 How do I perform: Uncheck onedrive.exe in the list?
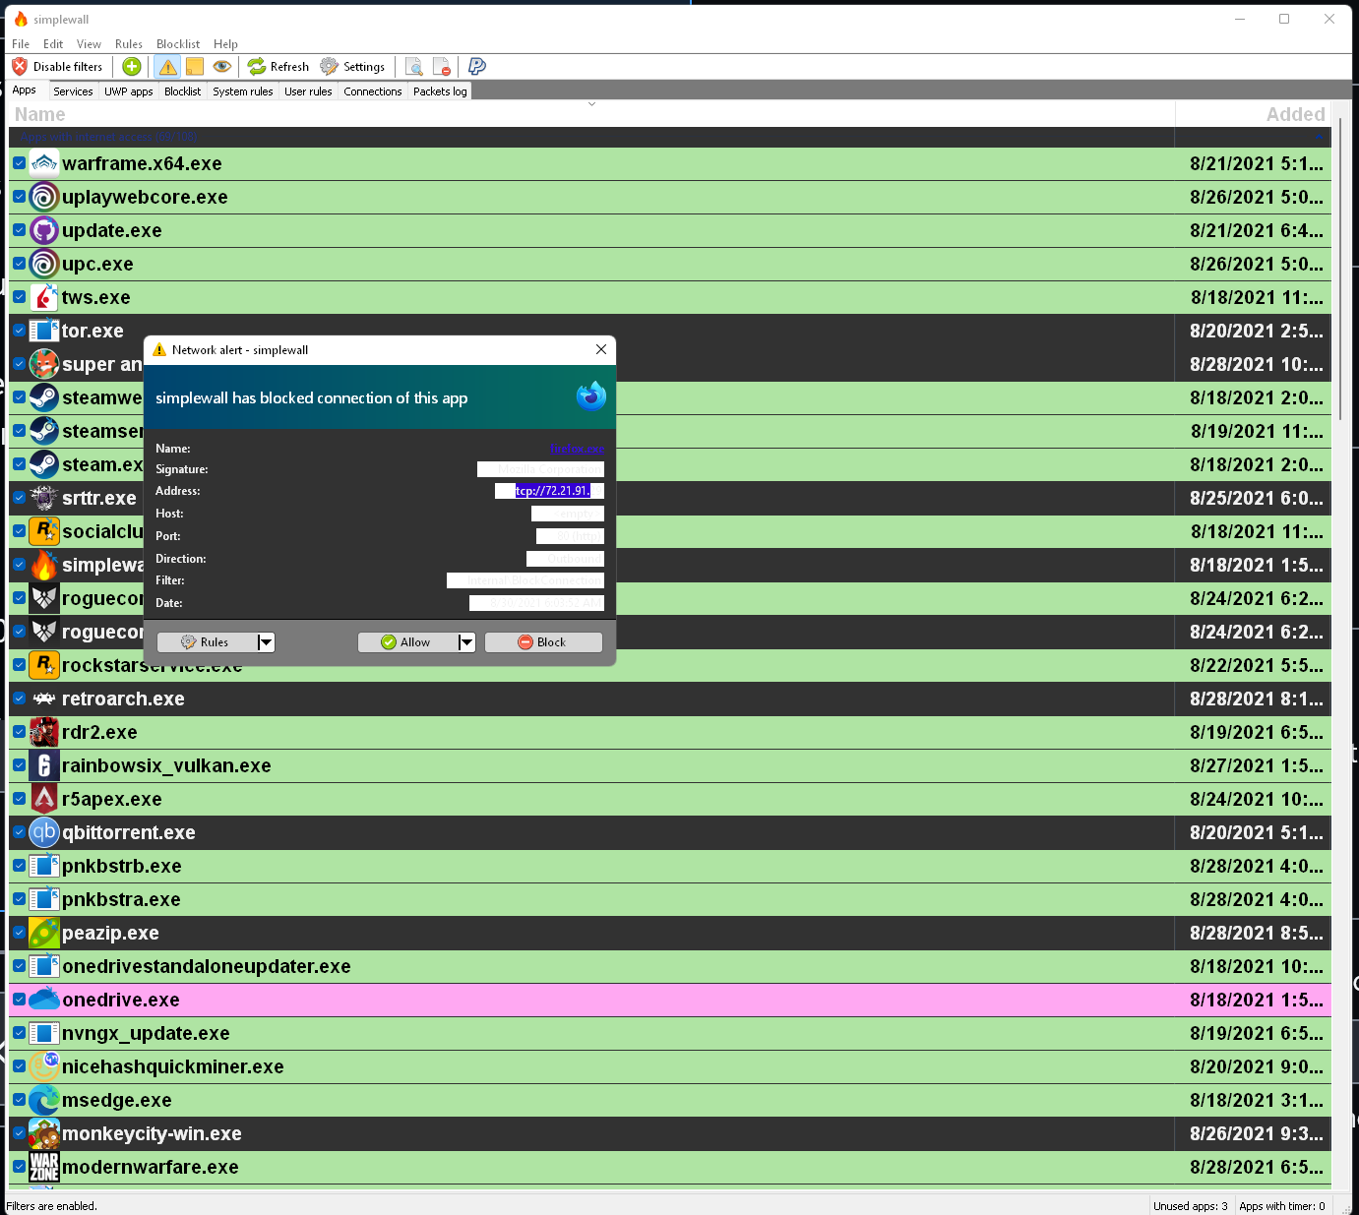tap(19, 1000)
